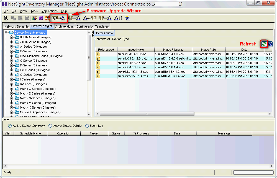Click the question mark help icon
This screenshot has width=277, height=178.
point(127,18)
